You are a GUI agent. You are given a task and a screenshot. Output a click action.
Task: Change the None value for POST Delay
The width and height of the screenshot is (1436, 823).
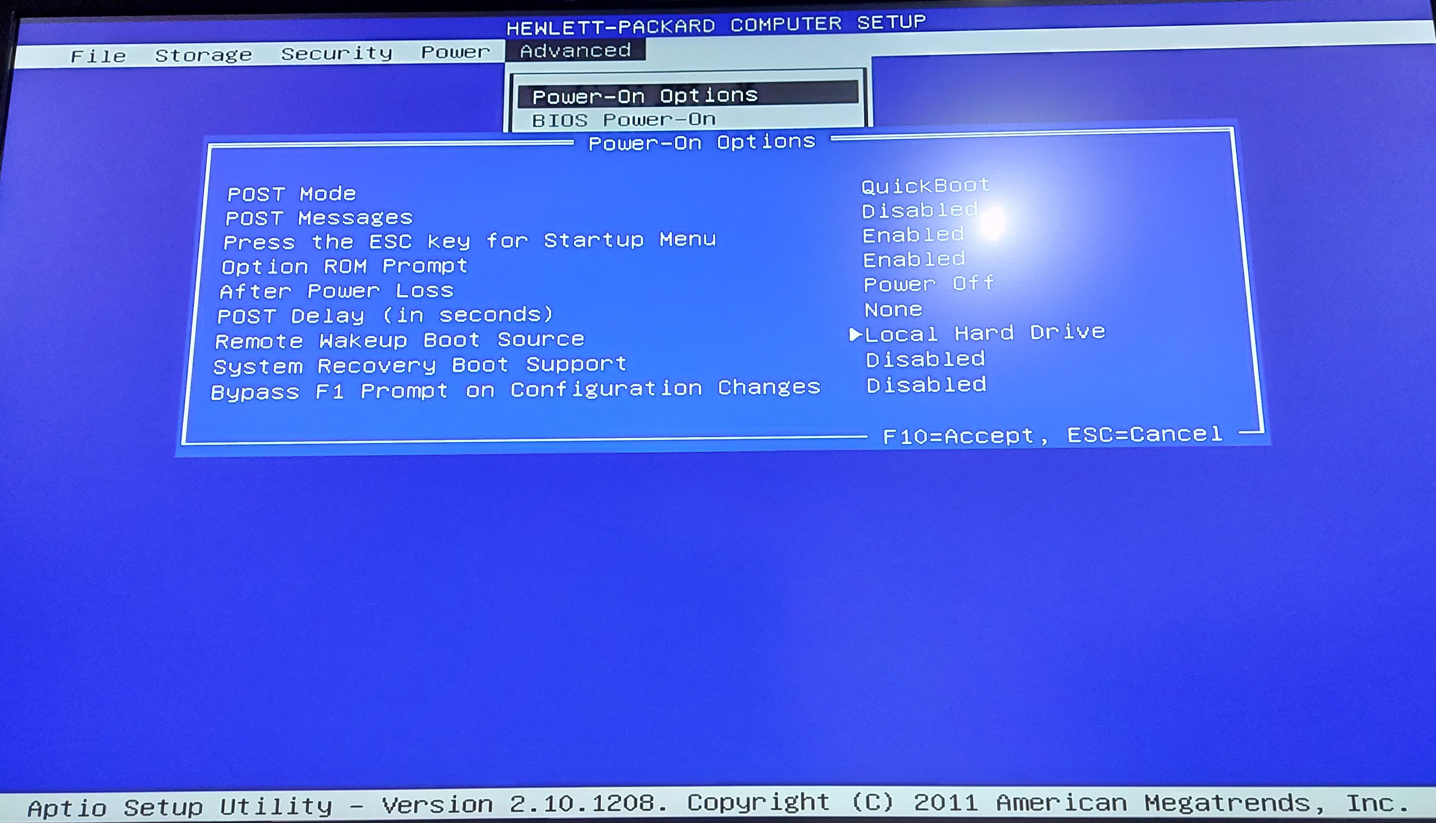click(x=894, y=310)
